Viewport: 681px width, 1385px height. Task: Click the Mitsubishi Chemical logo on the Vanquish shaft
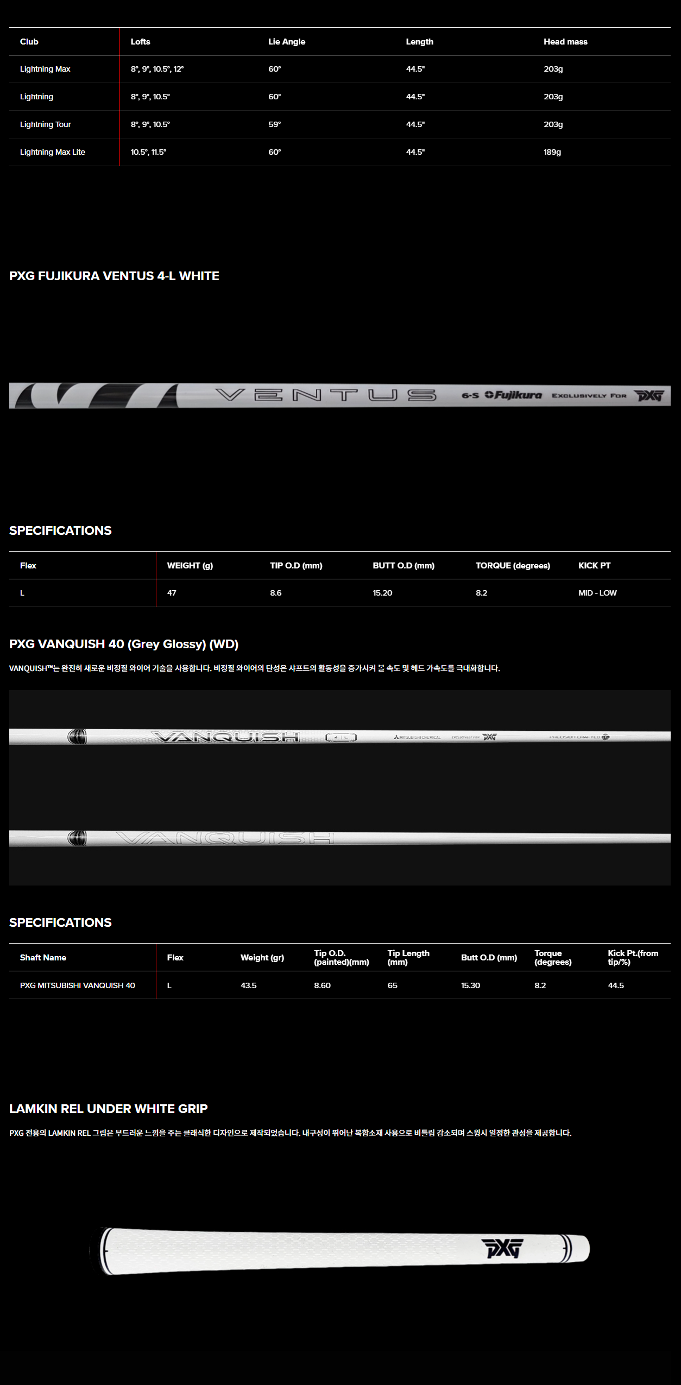[x=417, y=737]
